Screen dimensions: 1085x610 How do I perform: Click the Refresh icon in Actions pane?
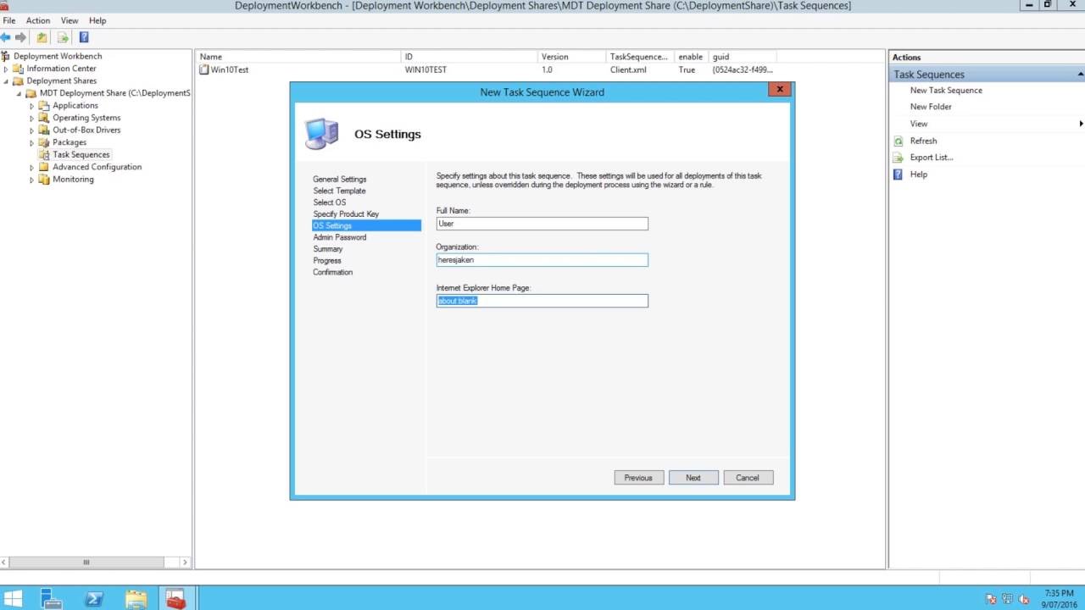click(899, 141)
